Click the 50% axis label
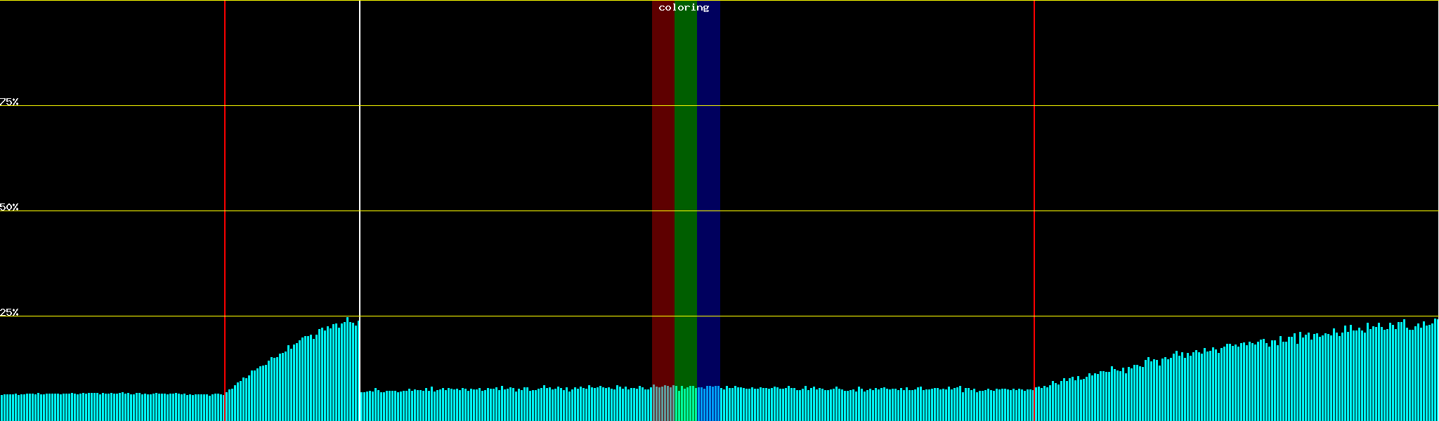1439x421 pixels. 9,207
